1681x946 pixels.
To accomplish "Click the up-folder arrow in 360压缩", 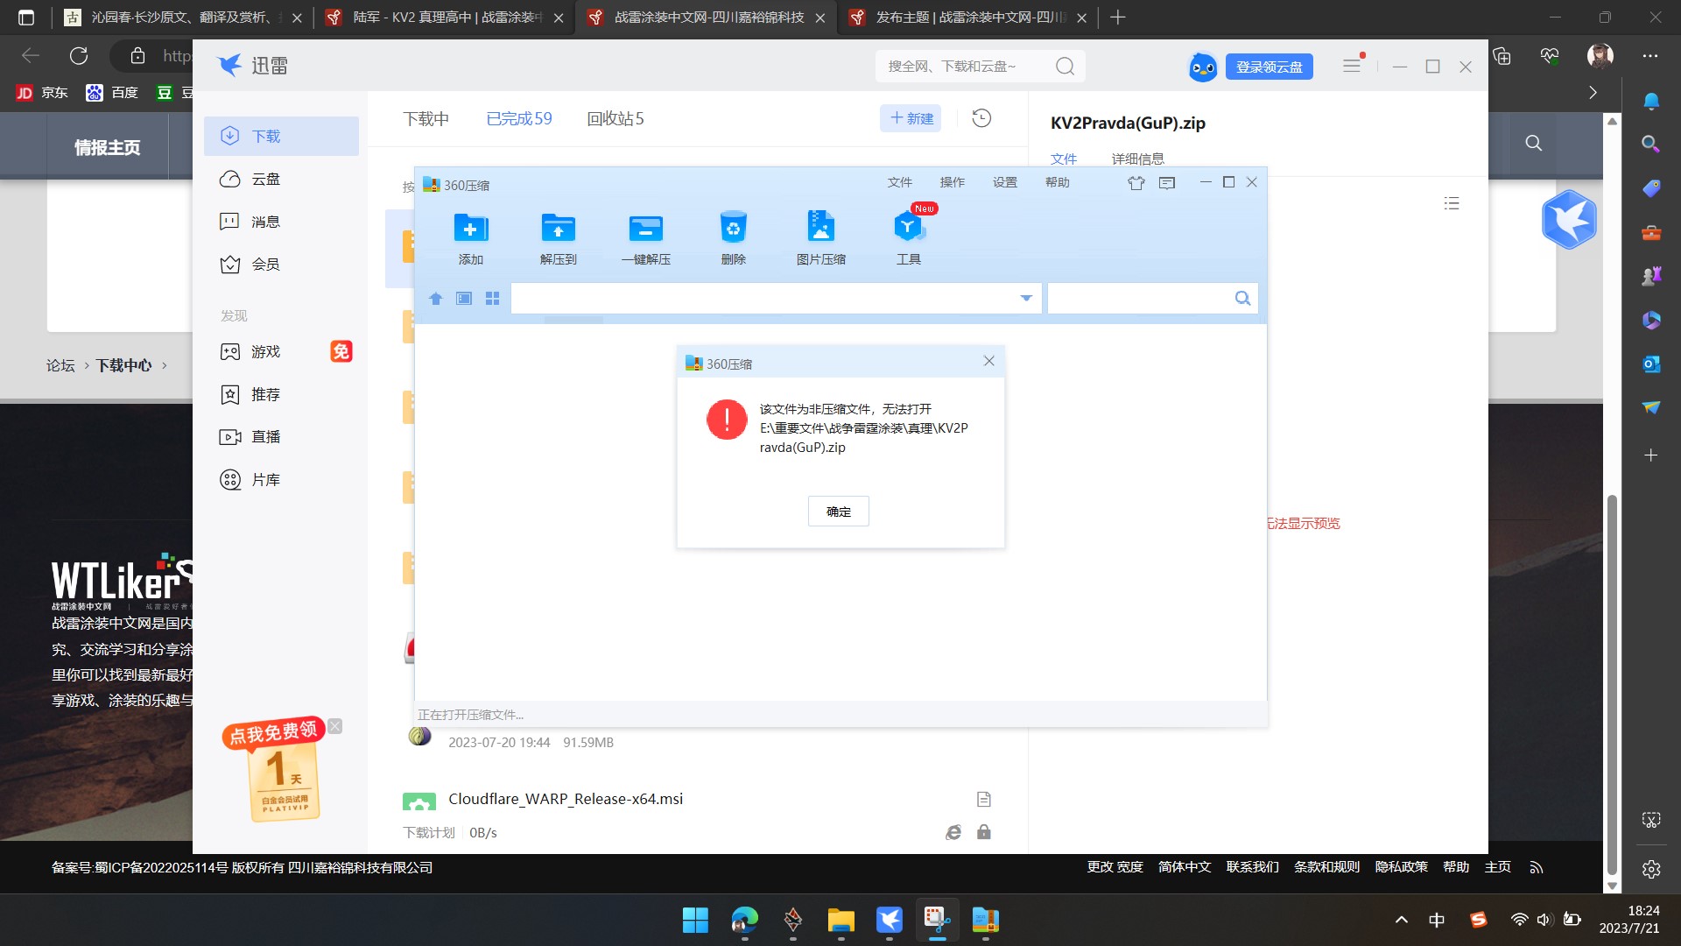I will 436,299.
